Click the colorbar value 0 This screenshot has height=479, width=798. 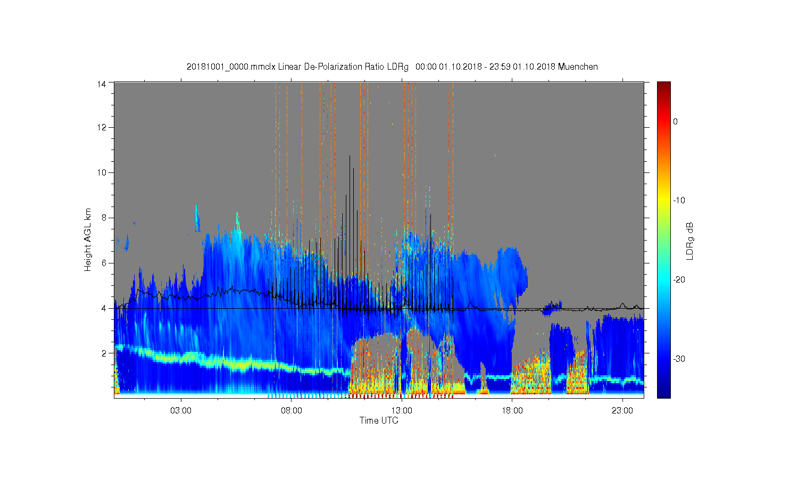click(x=676, y=121)
